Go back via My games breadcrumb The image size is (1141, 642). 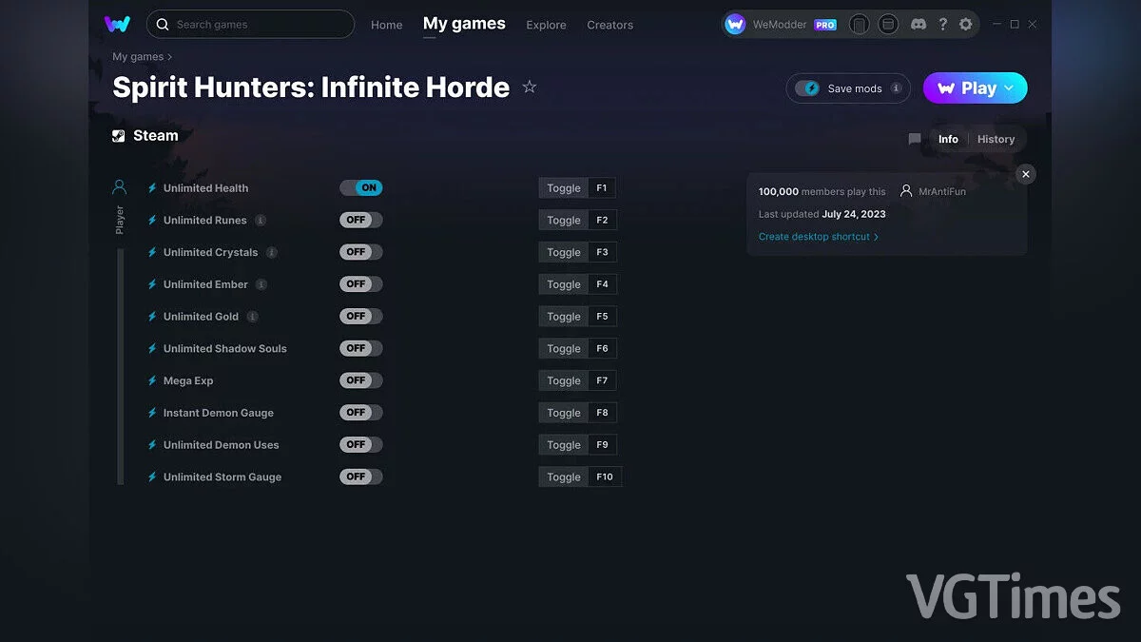point(138,57)
